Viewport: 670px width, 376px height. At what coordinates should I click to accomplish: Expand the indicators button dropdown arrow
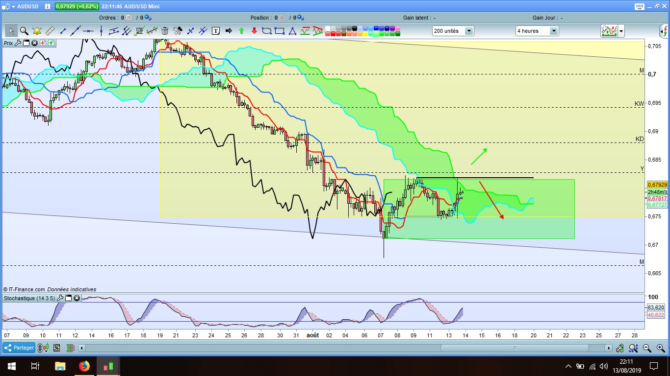(x=621, y=31)
